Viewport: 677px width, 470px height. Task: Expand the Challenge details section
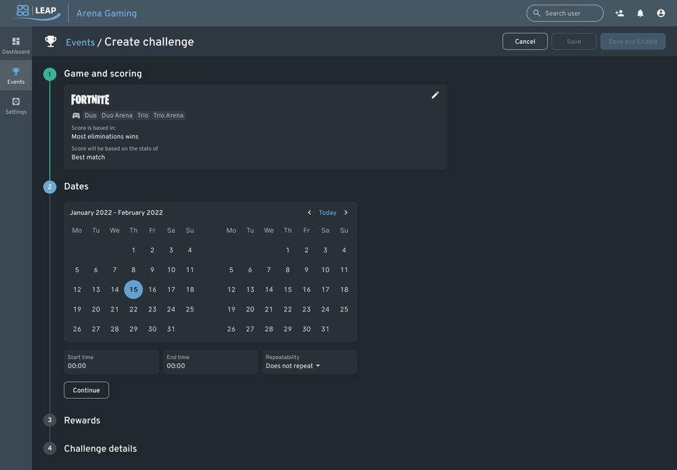click(x=100, y=448)
